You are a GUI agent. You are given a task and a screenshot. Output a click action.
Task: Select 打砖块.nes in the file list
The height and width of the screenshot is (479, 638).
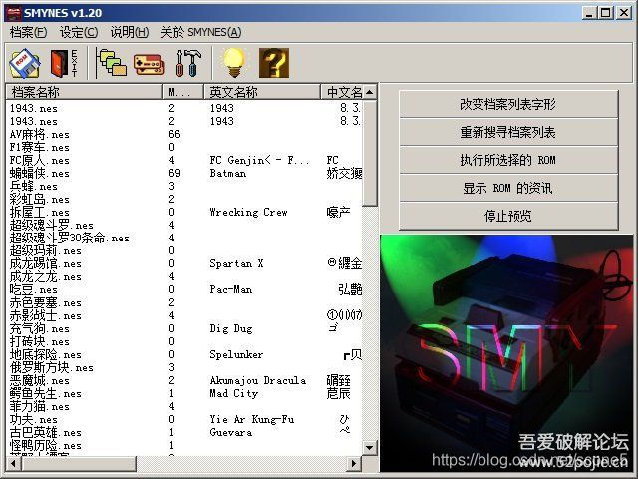pyautogui.click(x=40, y=342)
